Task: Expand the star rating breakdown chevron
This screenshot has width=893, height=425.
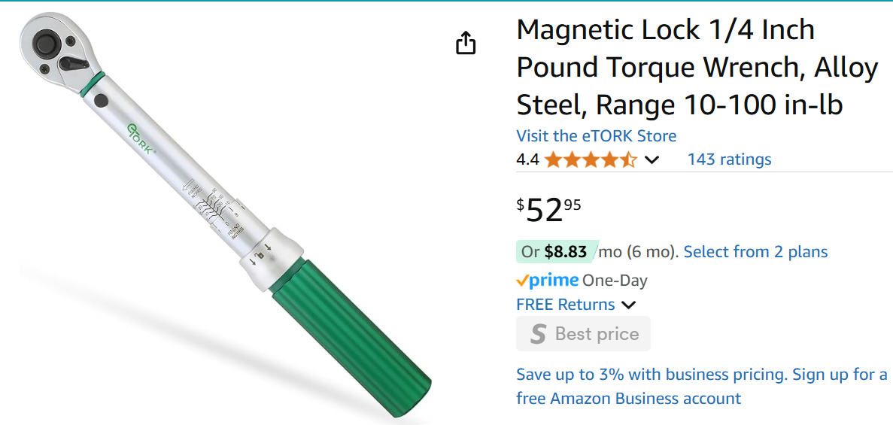Action: [652, 159]
